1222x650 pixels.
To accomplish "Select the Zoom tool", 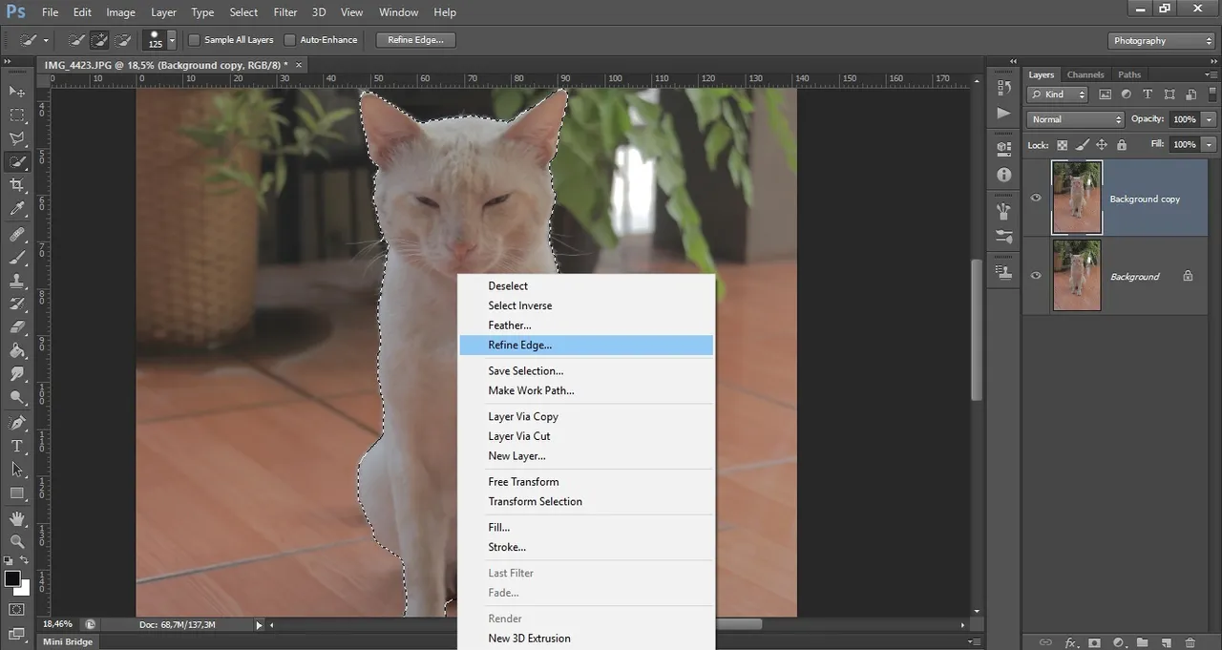I will pyautogui.click(x=17, y=541).
